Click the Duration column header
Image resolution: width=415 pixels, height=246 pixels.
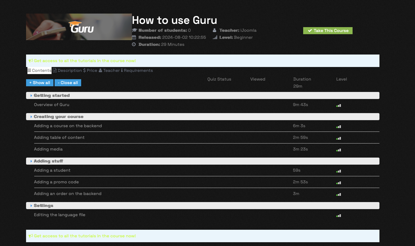point(302,79)
